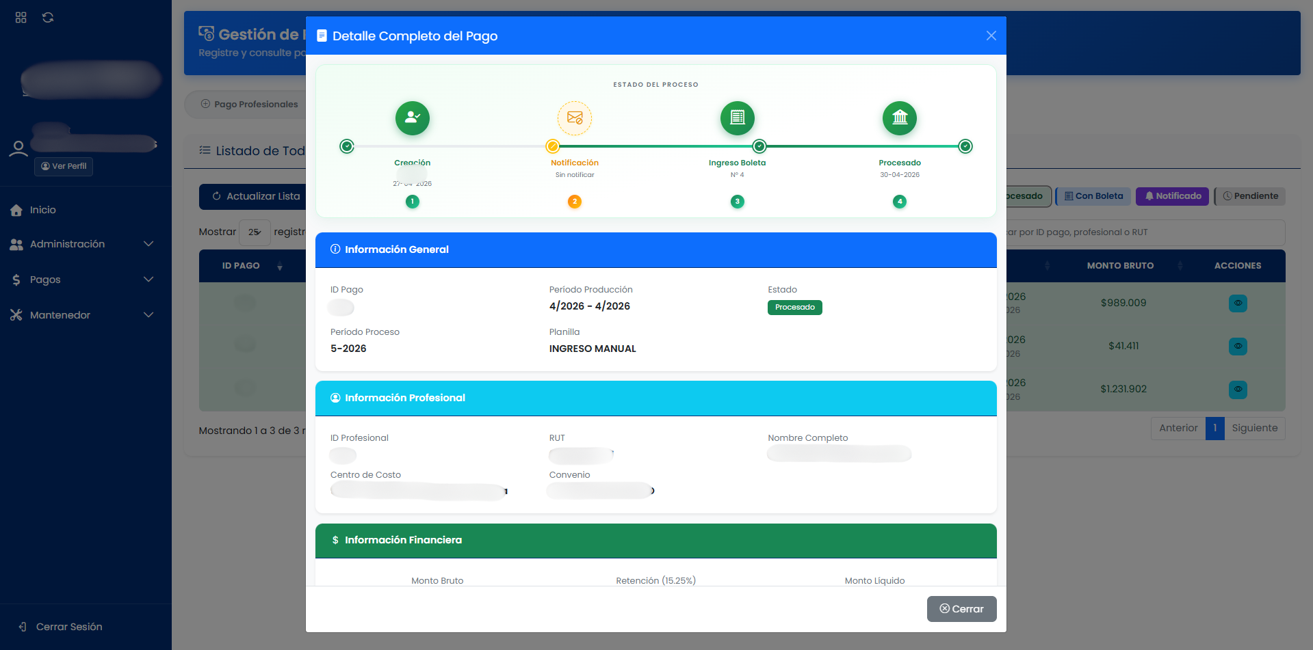Click the 4/2026 - 4/2026 period value

click(x=590, y=306)
